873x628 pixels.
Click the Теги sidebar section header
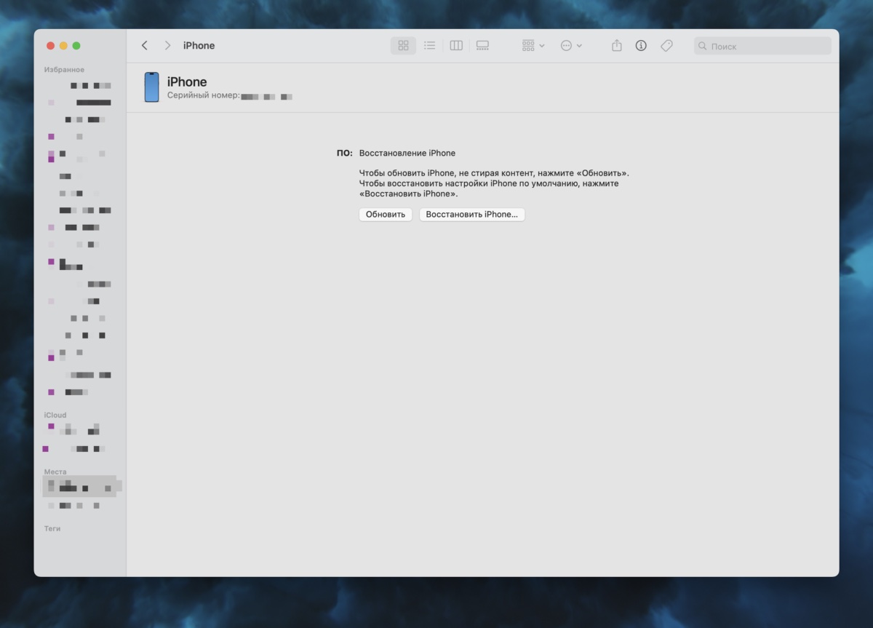[x=52, y=529]
